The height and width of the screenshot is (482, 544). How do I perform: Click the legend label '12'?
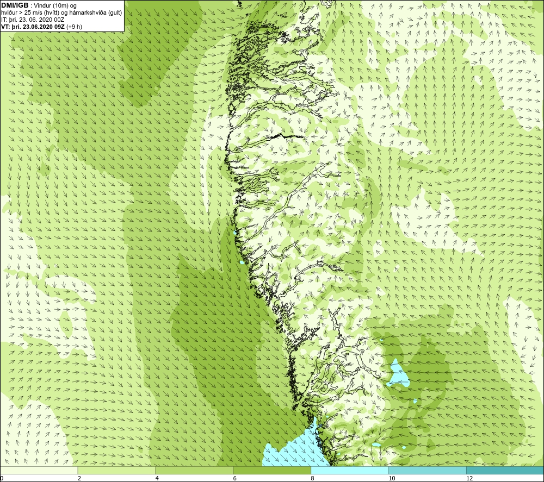coord(469,478)
